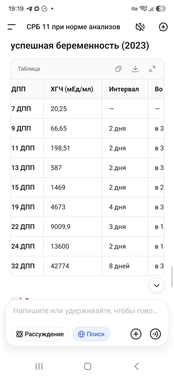Copy the table contents
Image resolution: width=174 pixels, height=377 pixels.
[118, 69]
